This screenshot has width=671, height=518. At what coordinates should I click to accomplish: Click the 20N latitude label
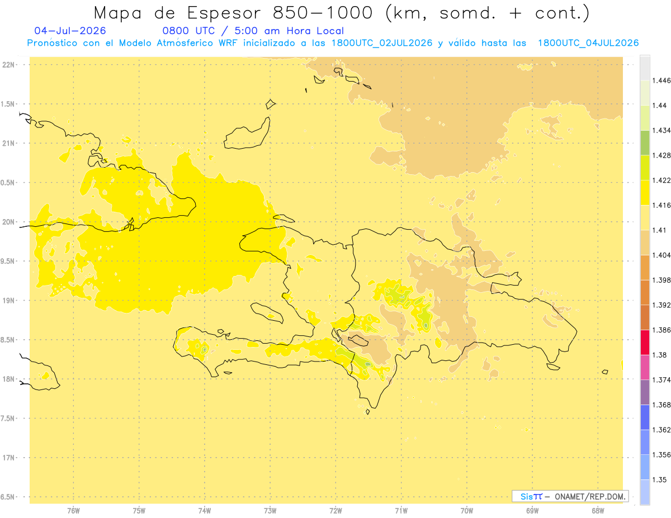pyautogui.click(x=8, y=222)
